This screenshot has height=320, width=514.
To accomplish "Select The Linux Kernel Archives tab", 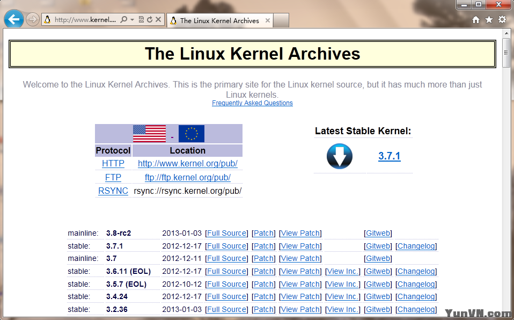I will (x=219, y=21).
